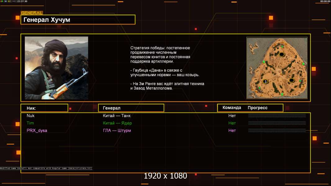Click the Китай — Танк faction entry
The image size is (331, 186).
[117, 116]
